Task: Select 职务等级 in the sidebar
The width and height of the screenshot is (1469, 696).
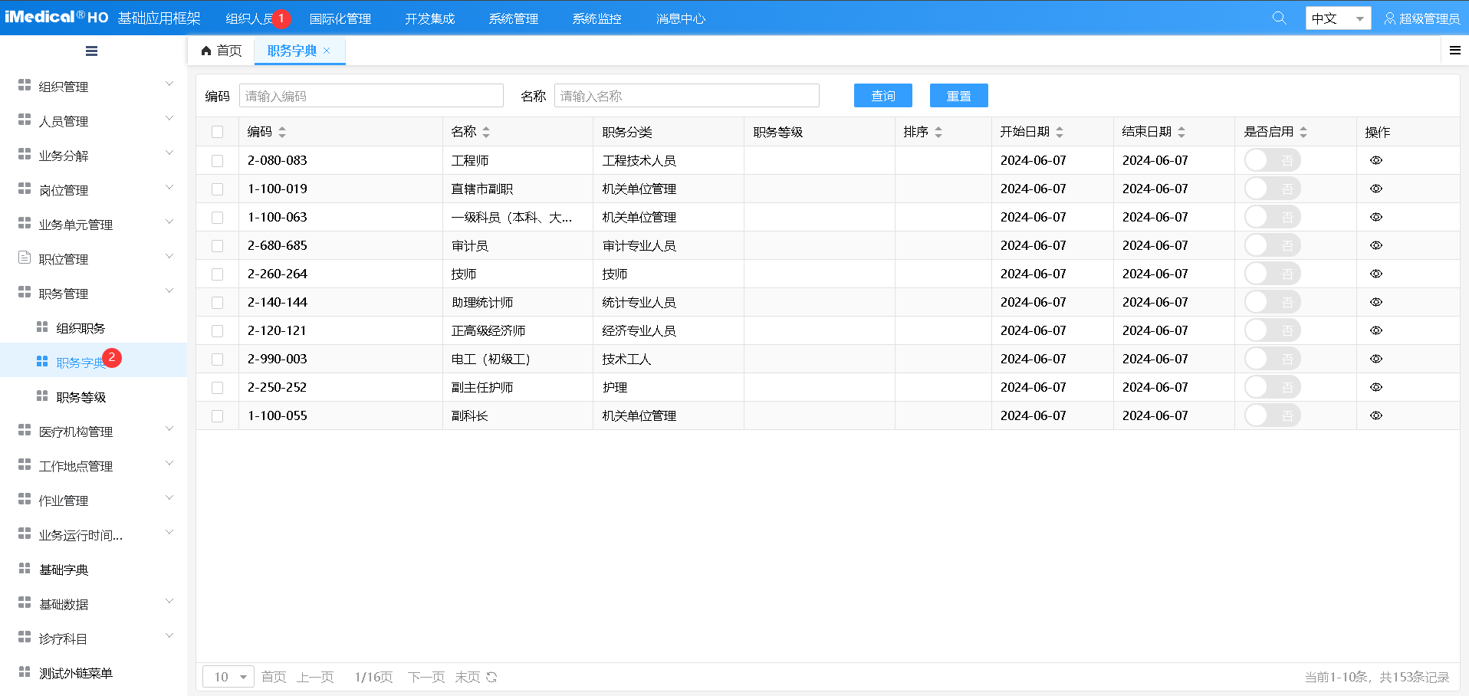Action: (81, 397)
